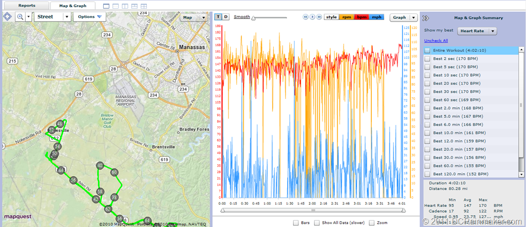This screenshot has width=526, height=227.
Task: Choose the two-column split layout icon
Action: (x=125, y=6)
